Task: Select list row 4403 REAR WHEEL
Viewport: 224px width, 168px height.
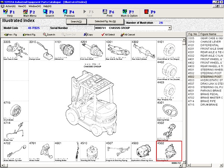Action: coord(205,66)
